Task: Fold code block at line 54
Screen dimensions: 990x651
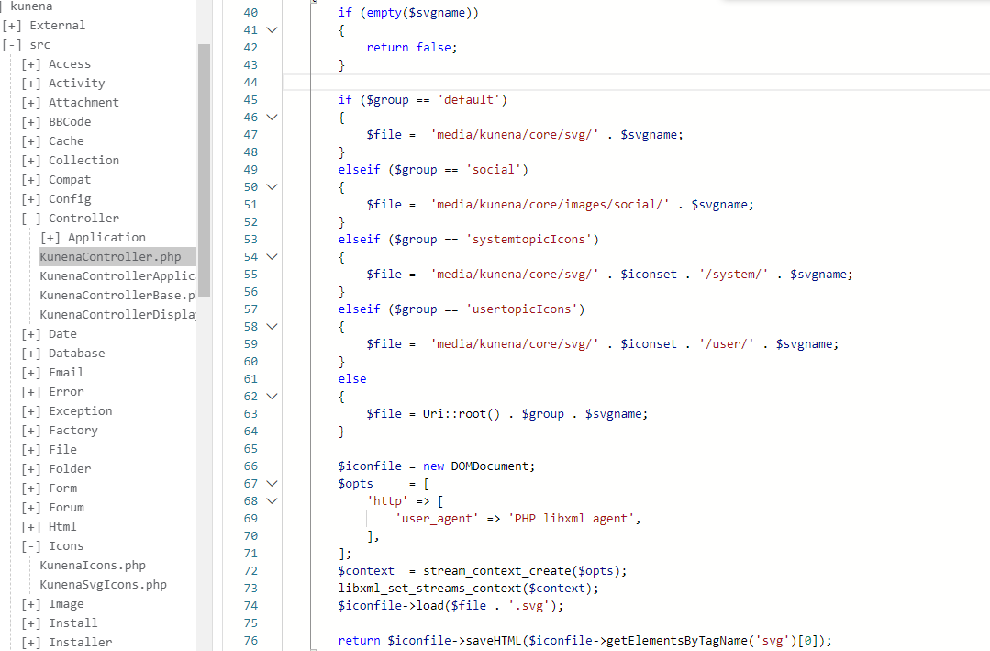Action: click(273, 256)
